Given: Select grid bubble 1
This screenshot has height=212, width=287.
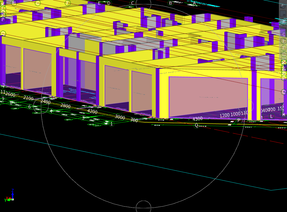Looking at the screenshot, I should click(111, 124).
